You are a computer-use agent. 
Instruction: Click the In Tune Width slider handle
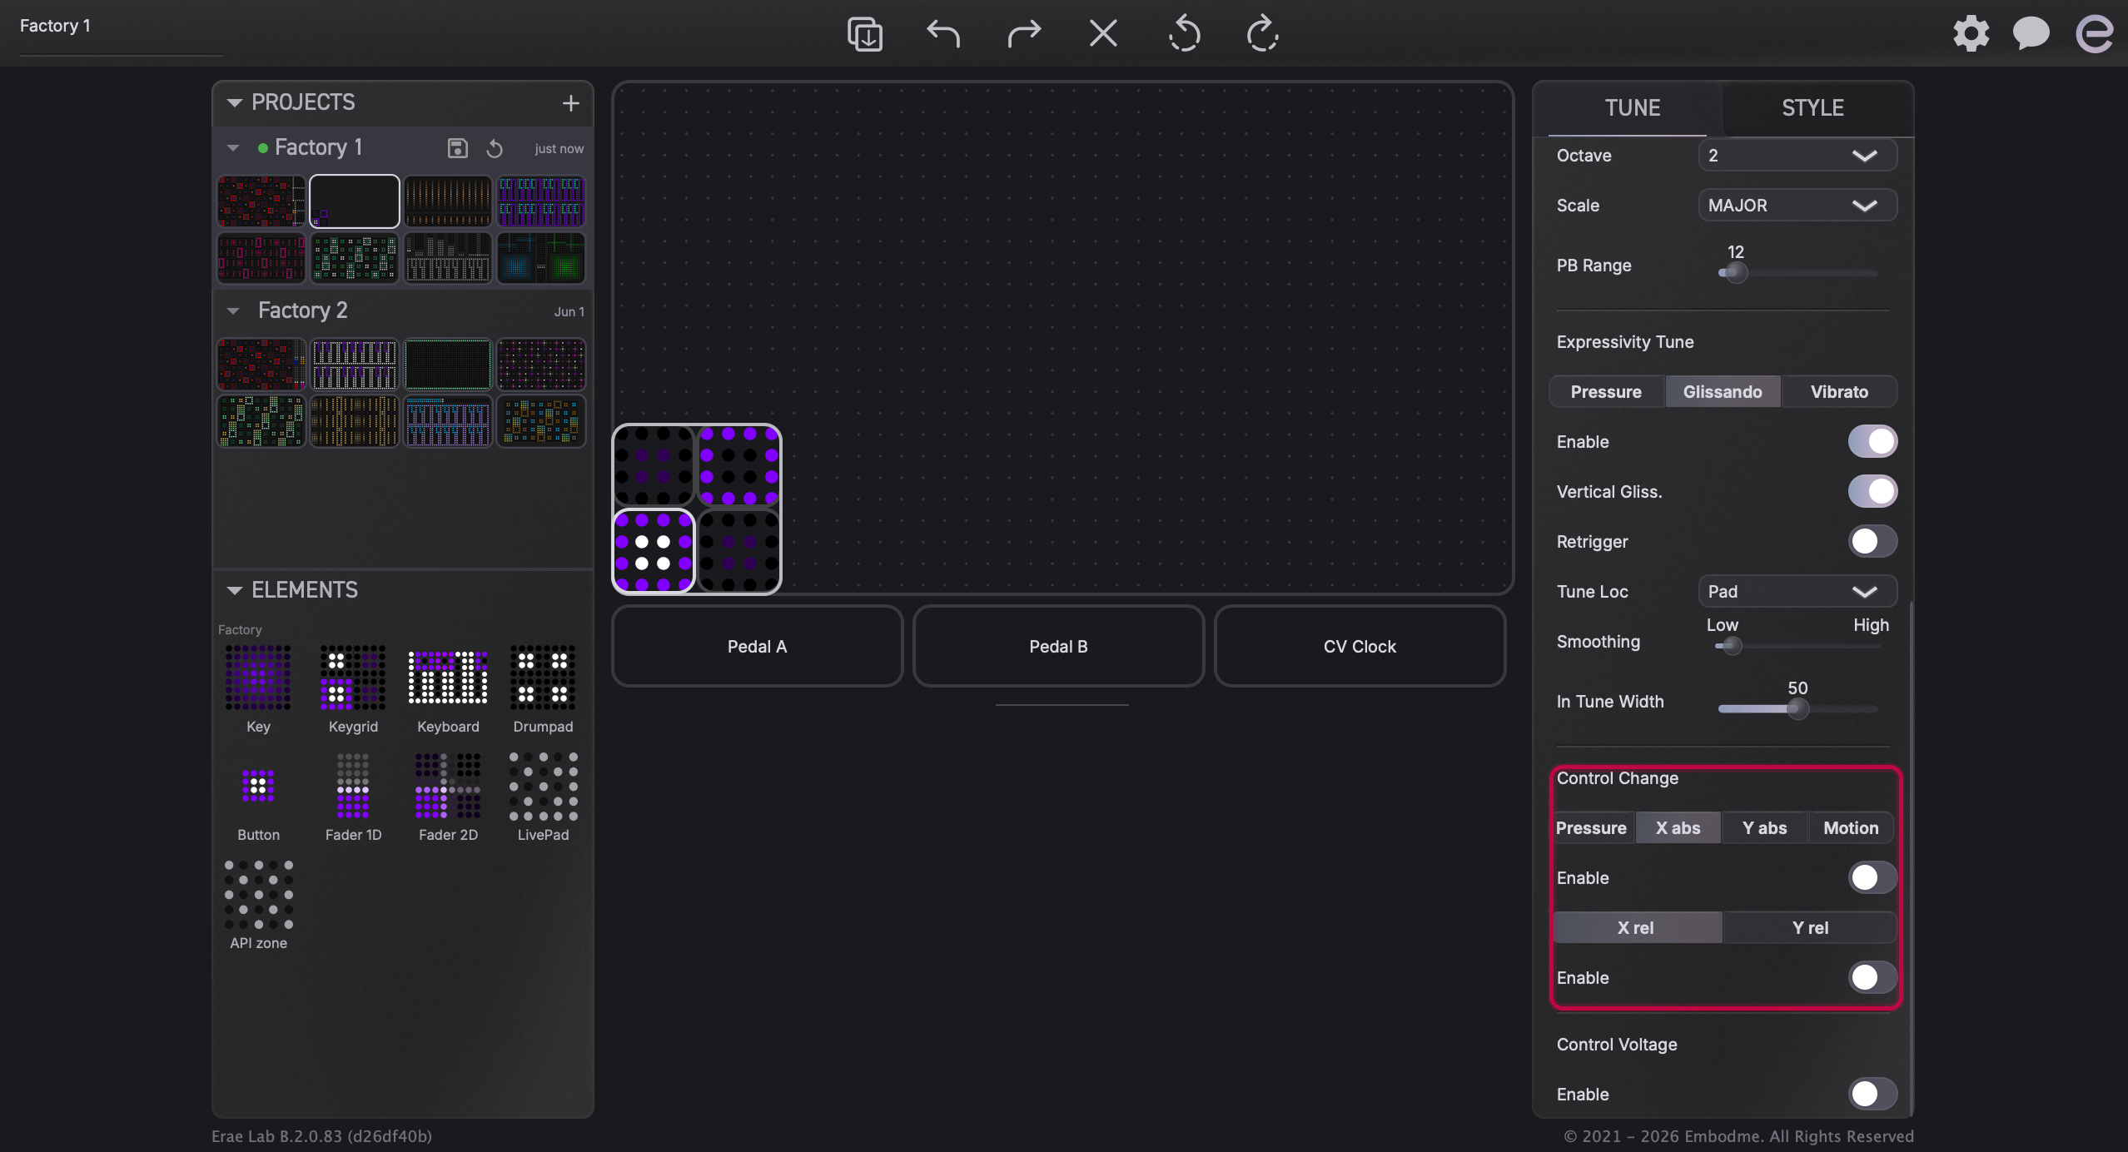pos(1797,709)
